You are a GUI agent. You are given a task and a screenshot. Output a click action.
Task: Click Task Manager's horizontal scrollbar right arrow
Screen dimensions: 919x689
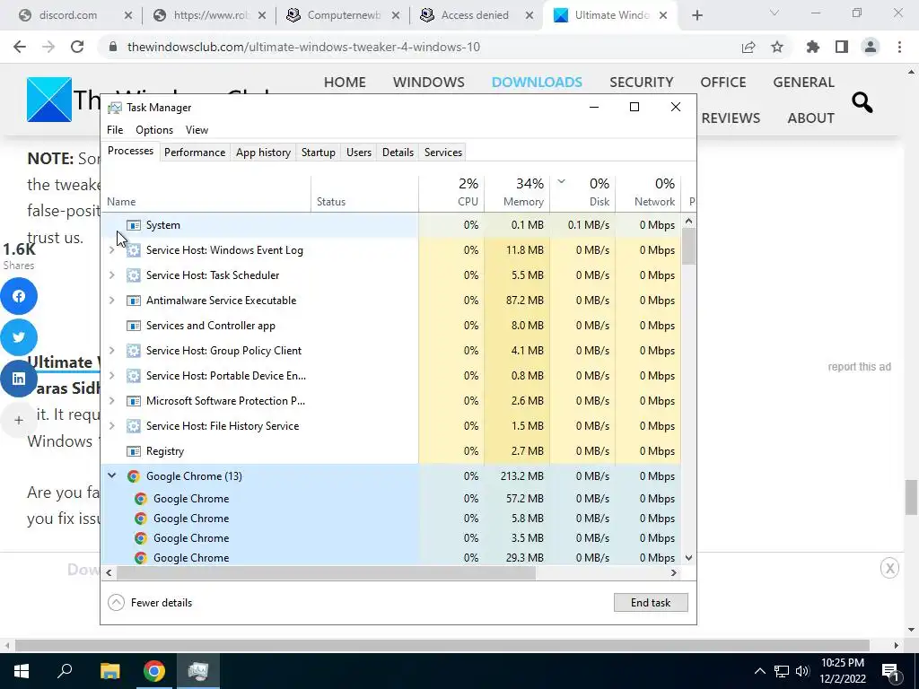tap(674, 573)
